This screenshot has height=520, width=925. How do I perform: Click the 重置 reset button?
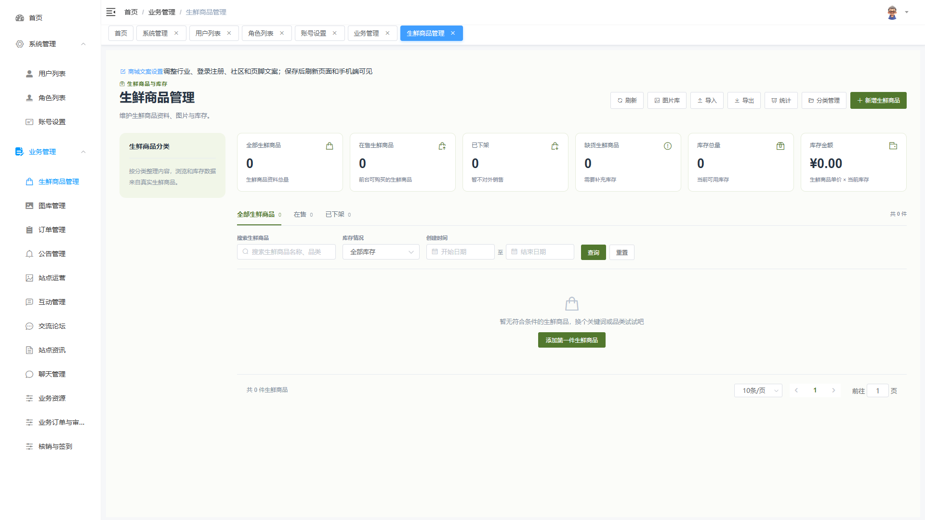click(622, 252)
